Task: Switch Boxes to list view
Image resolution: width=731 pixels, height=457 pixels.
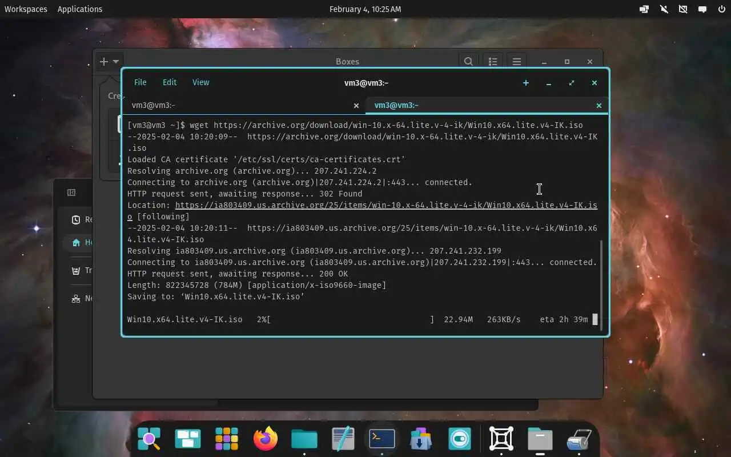Action: (x=492, y=62)
